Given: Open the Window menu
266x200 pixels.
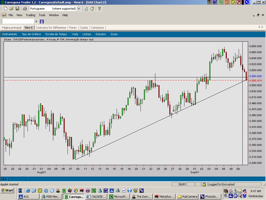Looking at the screenshot, I should [x=54, y=15].
